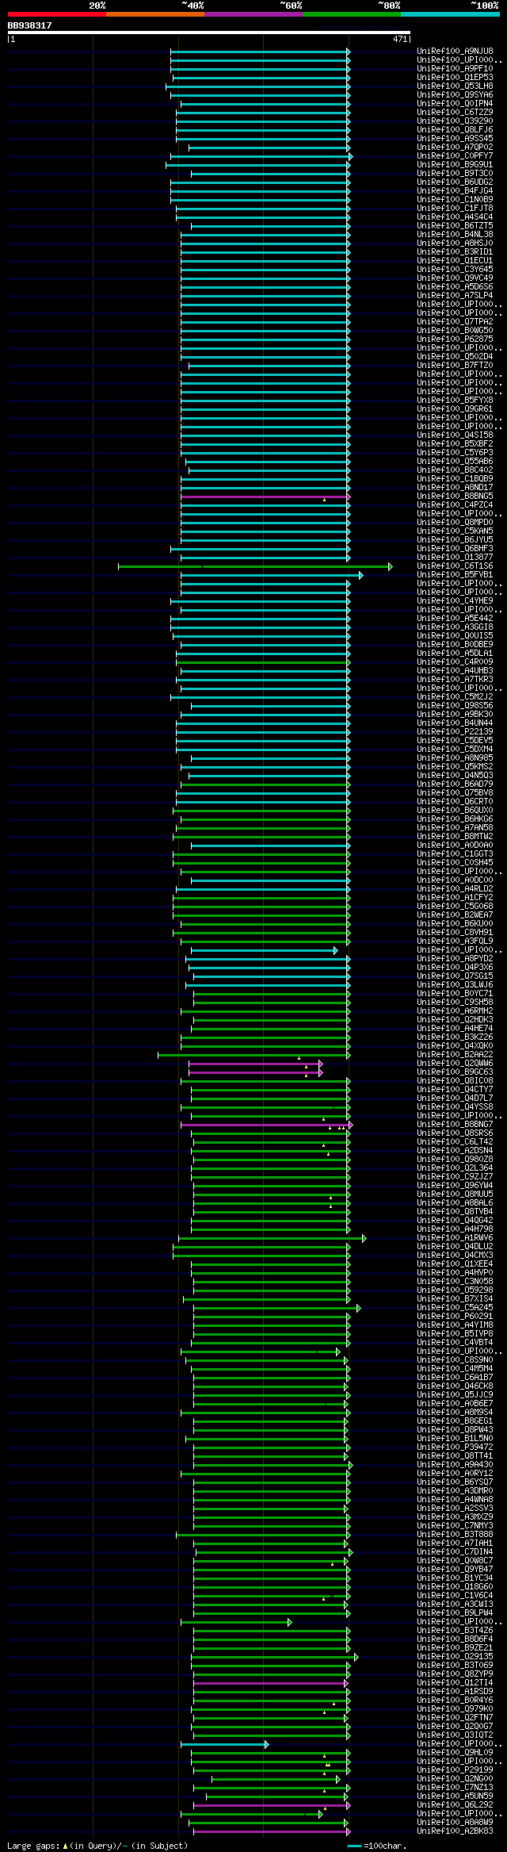The width and height of the screenshot is (507, 1852).
Task: Select the label UniRef100_A7SLP4
Action: pyautogui.click(x=455, y=295)
